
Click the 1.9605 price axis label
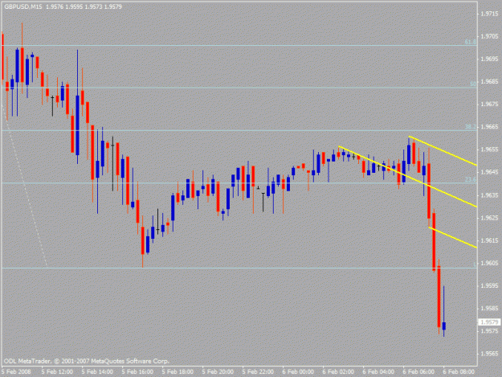(x=489, y=263)
